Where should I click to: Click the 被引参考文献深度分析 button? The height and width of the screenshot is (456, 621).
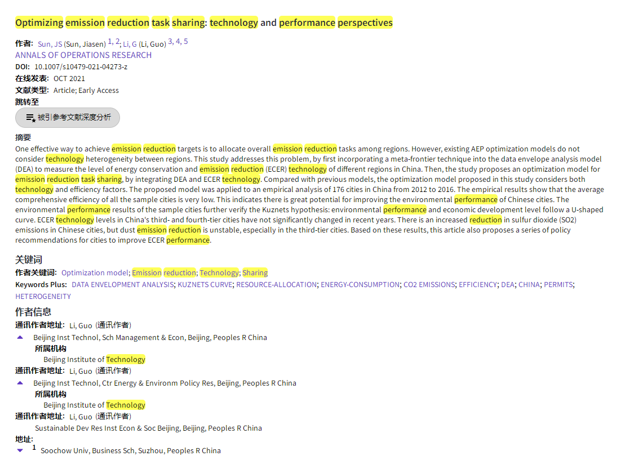[x=68, y=118]
